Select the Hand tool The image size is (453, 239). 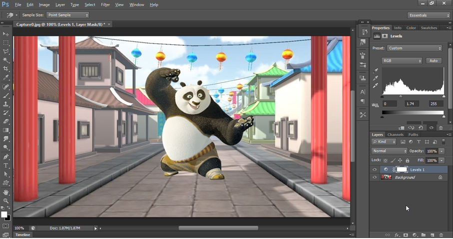(x=6, y=192)
